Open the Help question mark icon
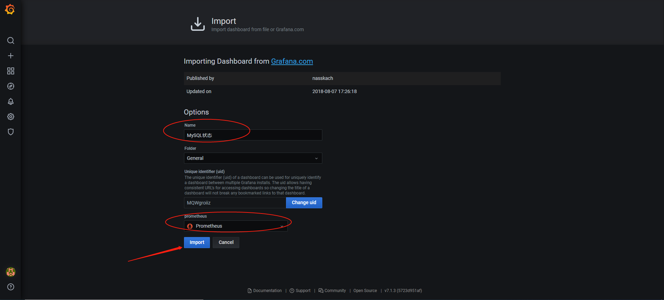Screen dimensions: 664x300 click(x=11, y=287)
